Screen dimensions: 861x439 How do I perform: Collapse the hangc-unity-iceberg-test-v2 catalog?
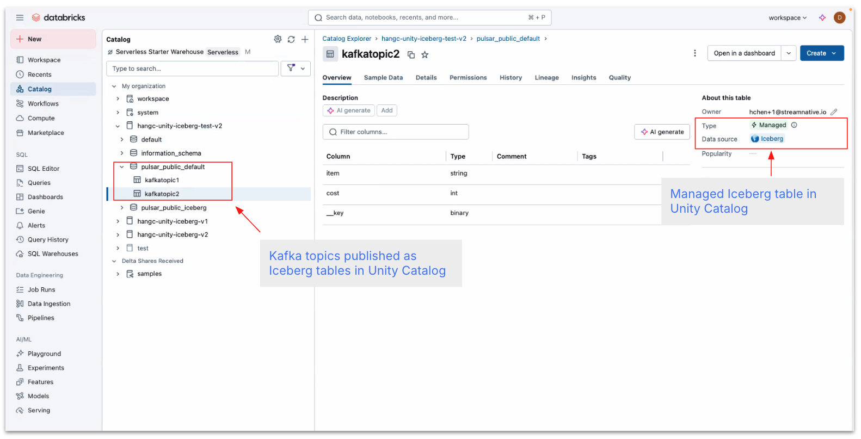[x=118, y=126]
